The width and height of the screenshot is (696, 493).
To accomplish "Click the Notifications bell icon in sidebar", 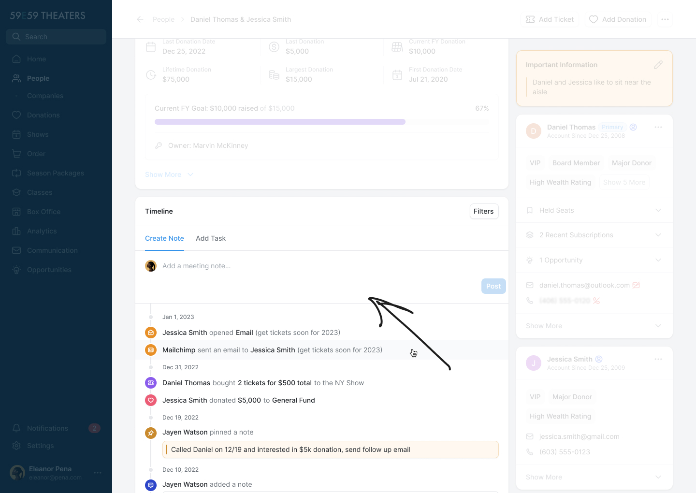I will [x=16, y=428].
